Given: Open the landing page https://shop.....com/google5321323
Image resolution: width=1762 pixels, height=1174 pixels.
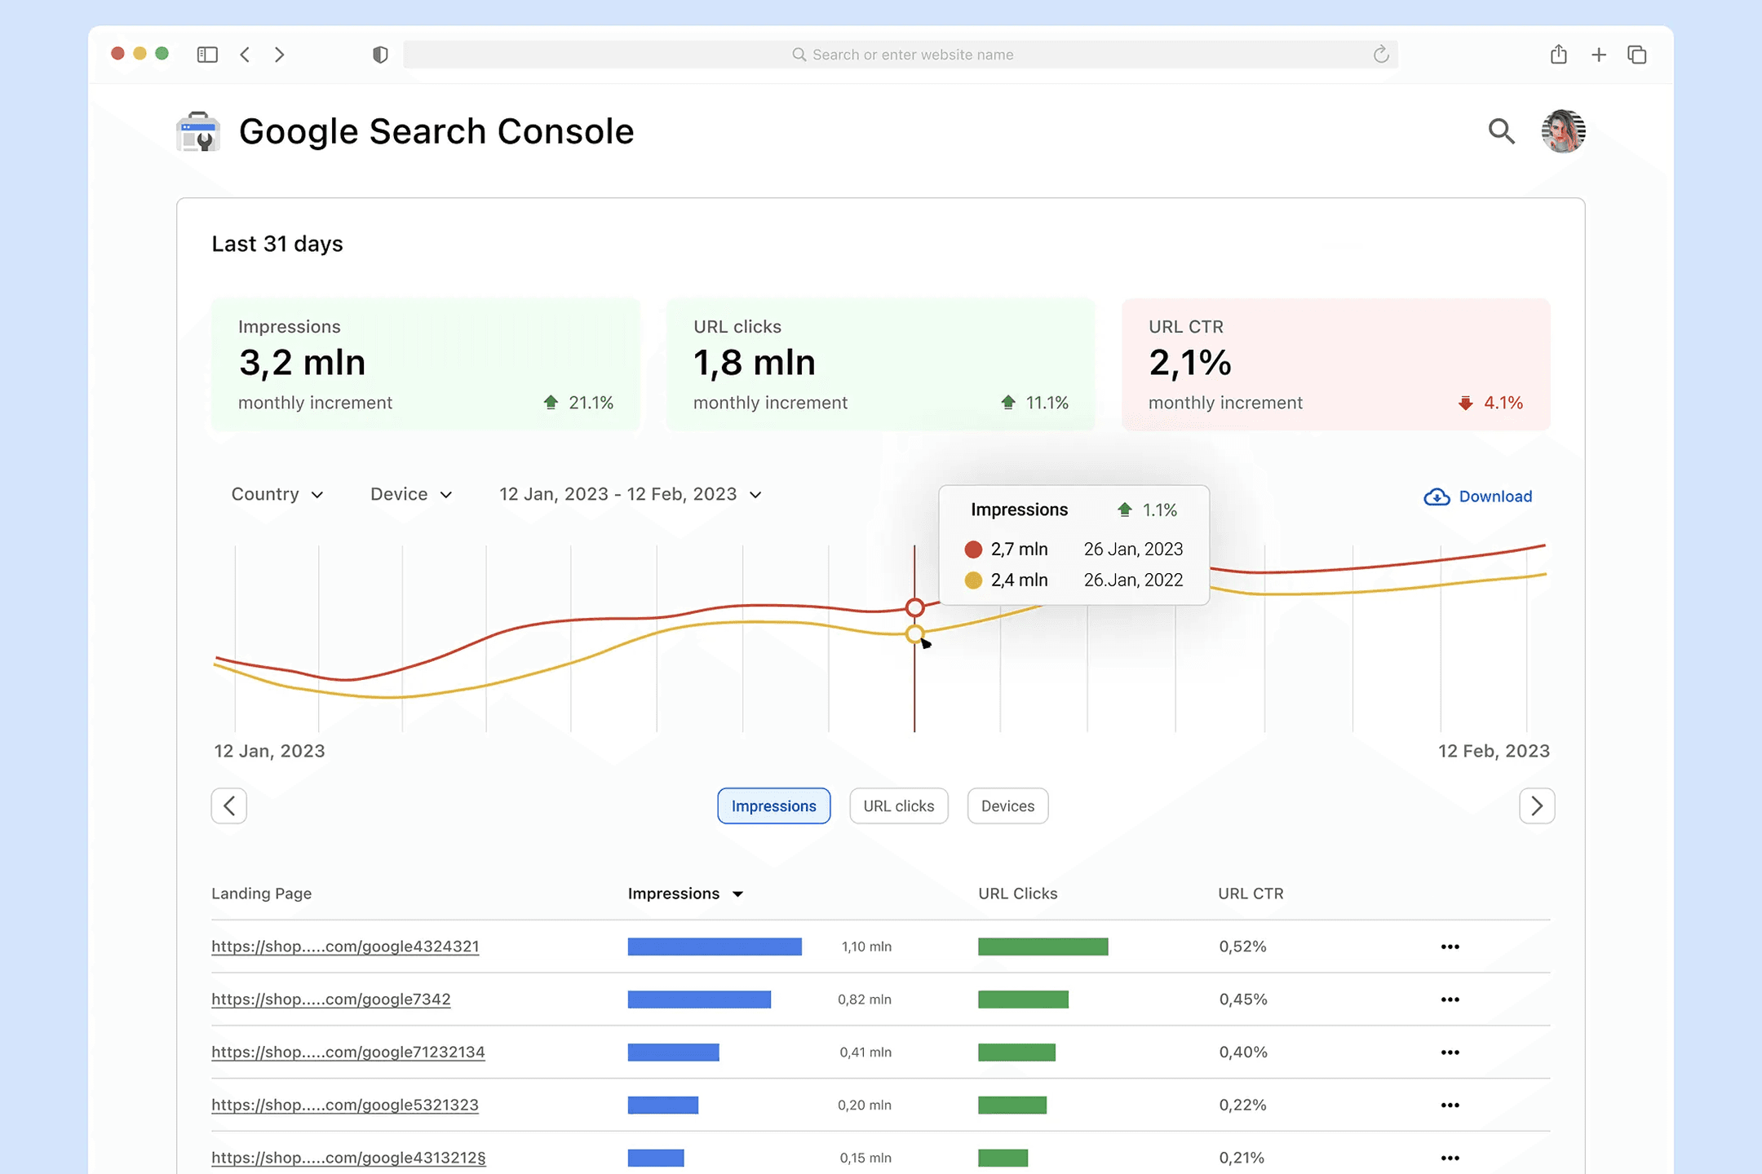Looking at the screenshot, I should pyautogui.click(x=345, y=1105).
